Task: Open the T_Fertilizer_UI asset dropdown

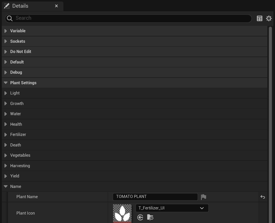Action: [x=172, y=208]
